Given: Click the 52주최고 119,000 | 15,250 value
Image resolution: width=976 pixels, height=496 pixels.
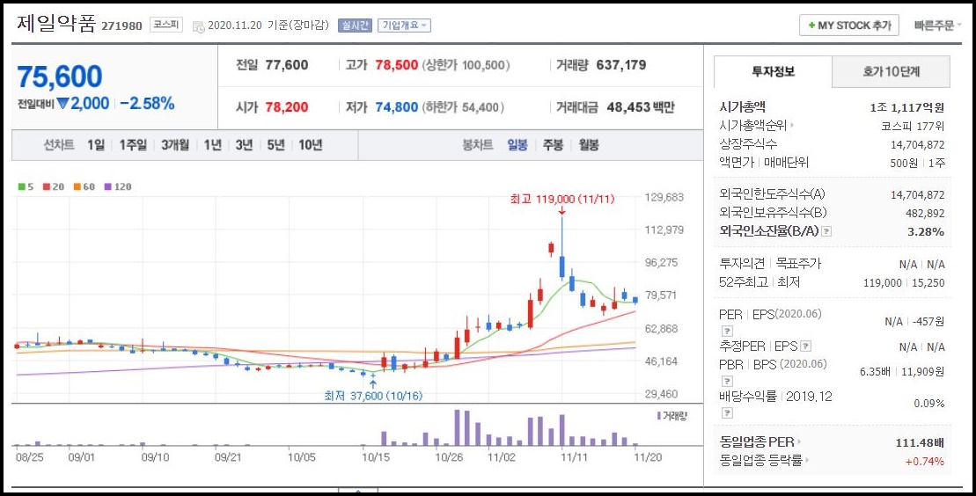Looking at the screenshot, I should 904,282.
